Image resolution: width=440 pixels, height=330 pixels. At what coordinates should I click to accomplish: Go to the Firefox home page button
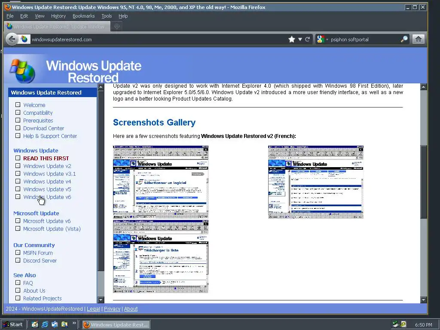[418, 39]
